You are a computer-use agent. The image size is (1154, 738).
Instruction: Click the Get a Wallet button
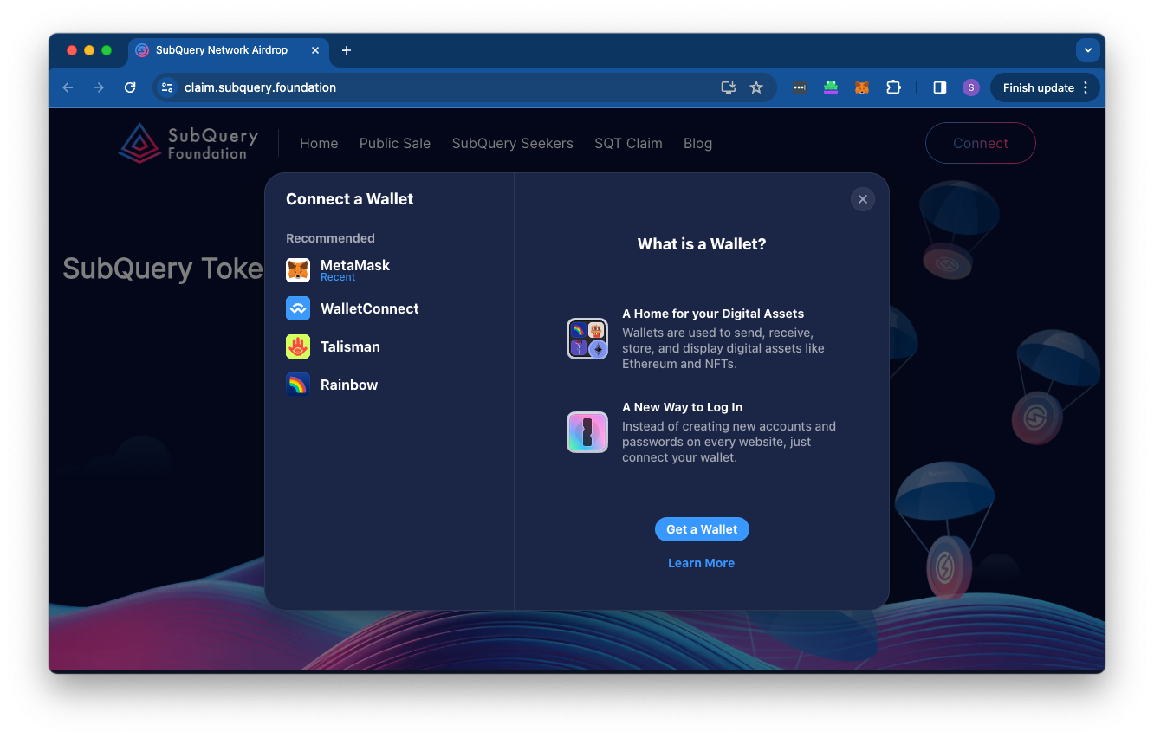[702, 529]
